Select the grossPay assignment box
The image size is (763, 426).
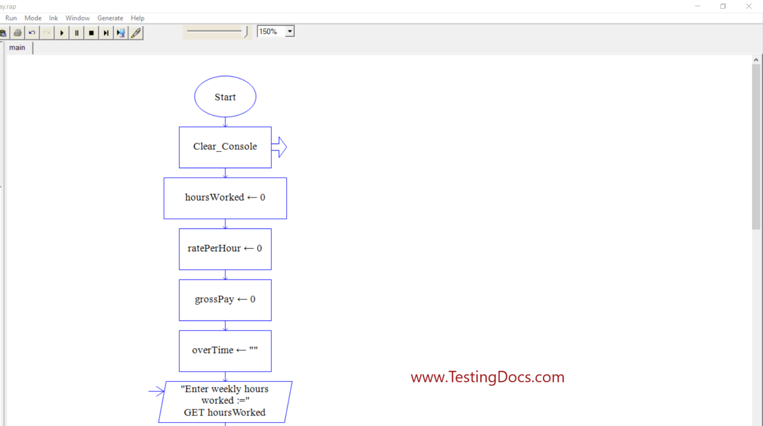pyautogui.click(x=225, y=299)
